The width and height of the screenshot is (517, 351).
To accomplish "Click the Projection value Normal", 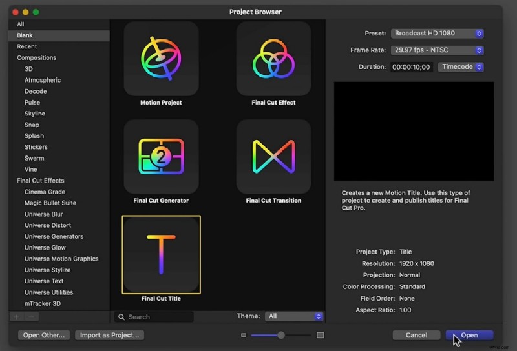I will tap(410, 276).
